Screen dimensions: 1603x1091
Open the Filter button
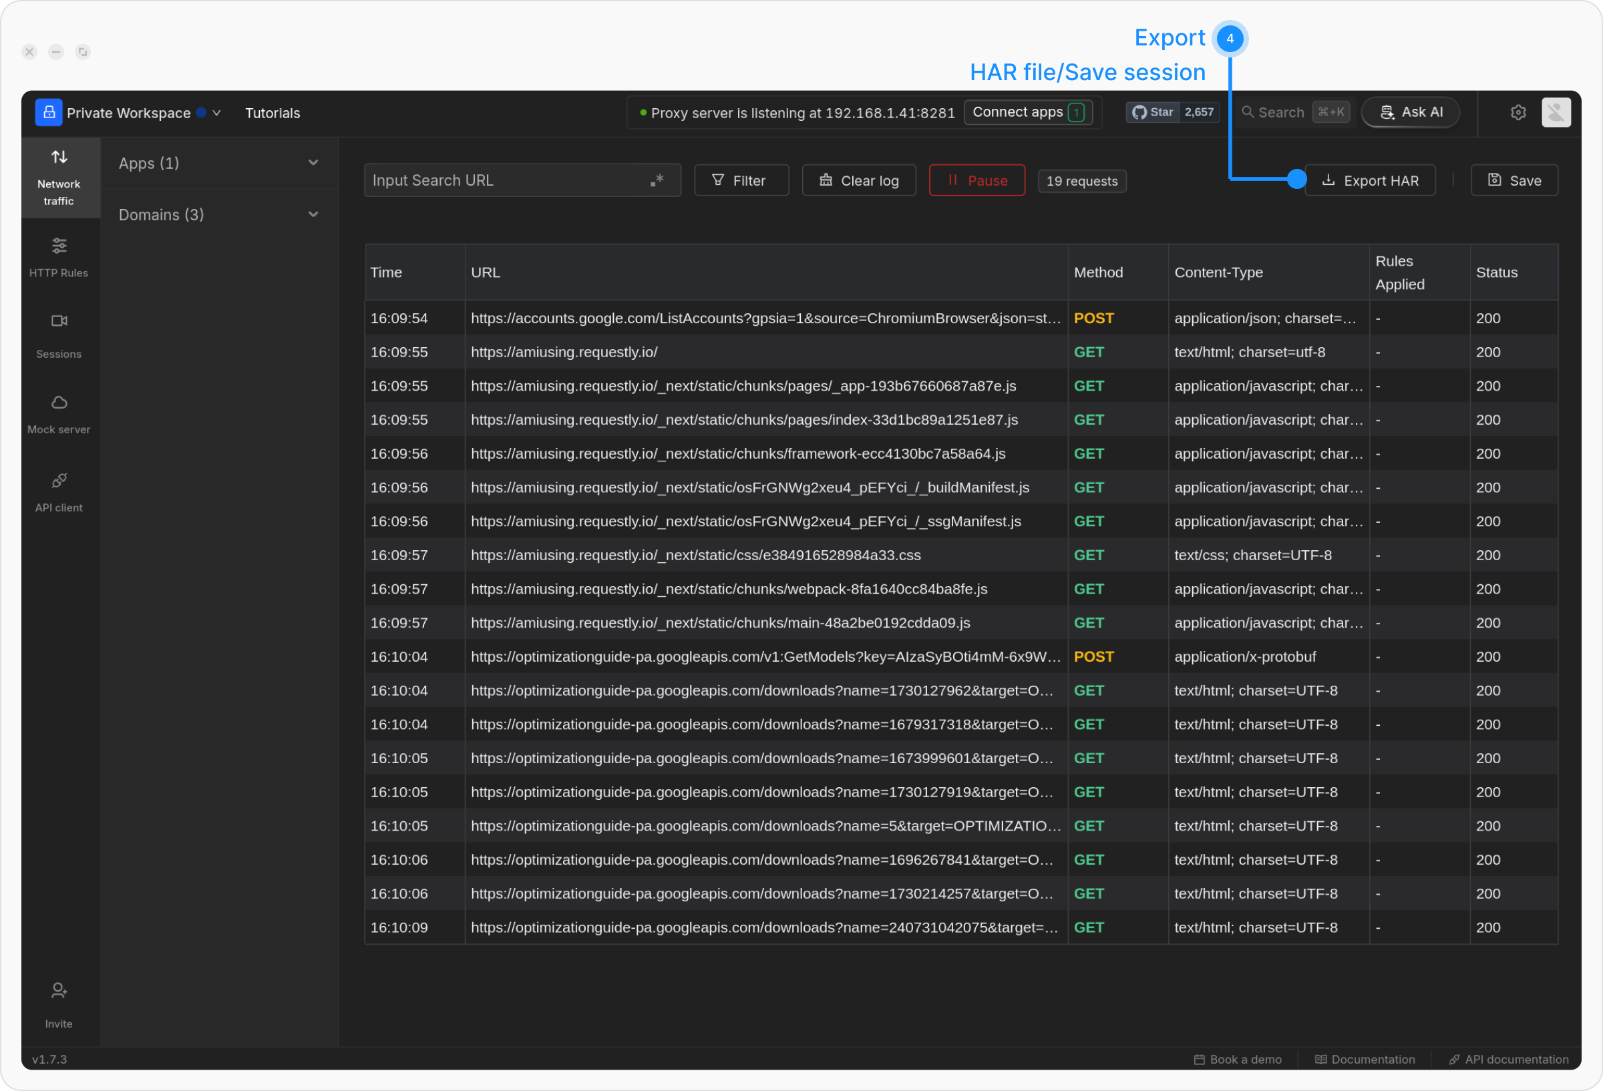[741, 181]
